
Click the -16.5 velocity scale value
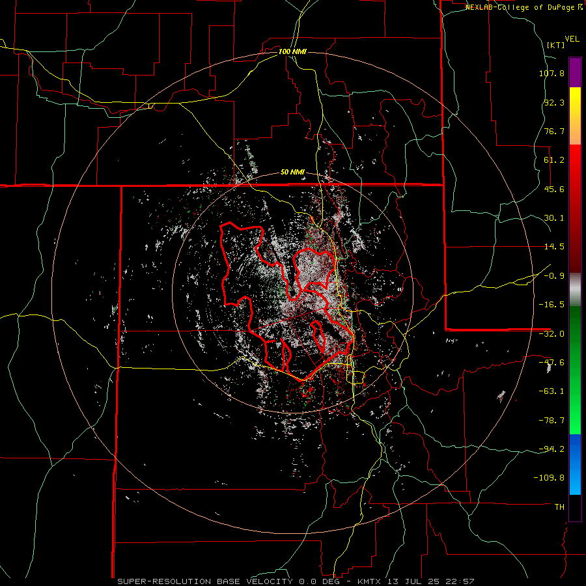point(551,305)
